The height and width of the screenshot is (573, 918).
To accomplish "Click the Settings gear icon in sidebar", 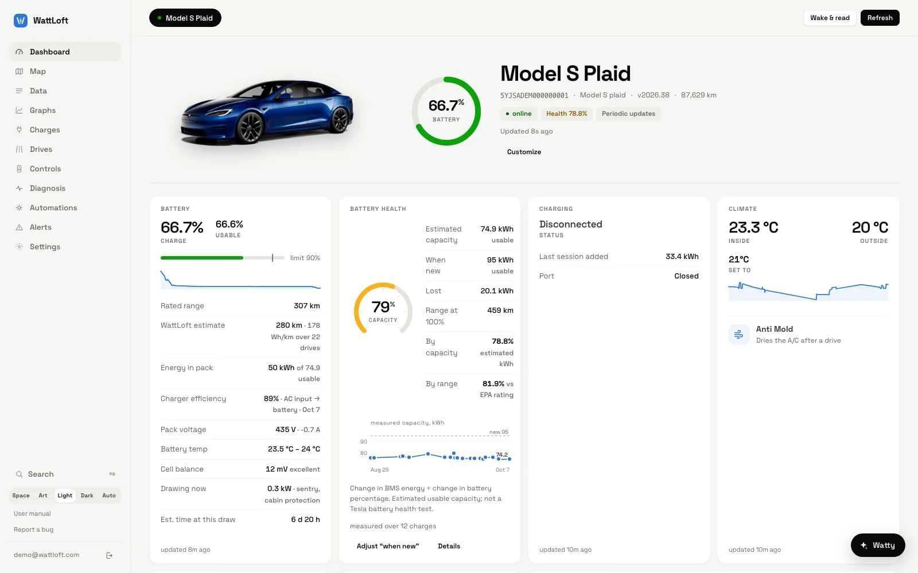I will tap(19, 246).
